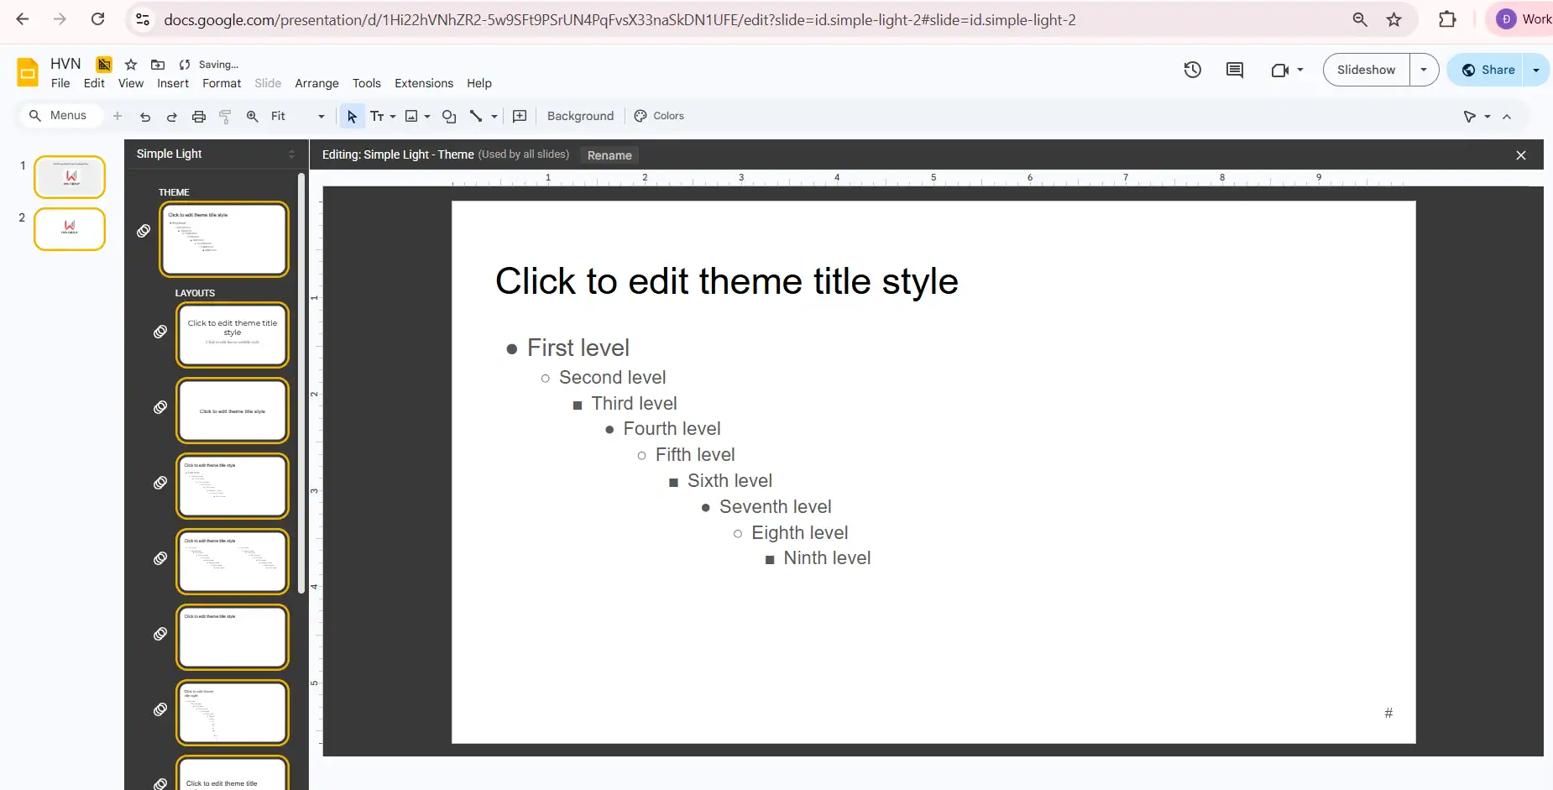1553x790 pixels.
Task: Open the theme Colors palette
Action: (x=659, y=116)
